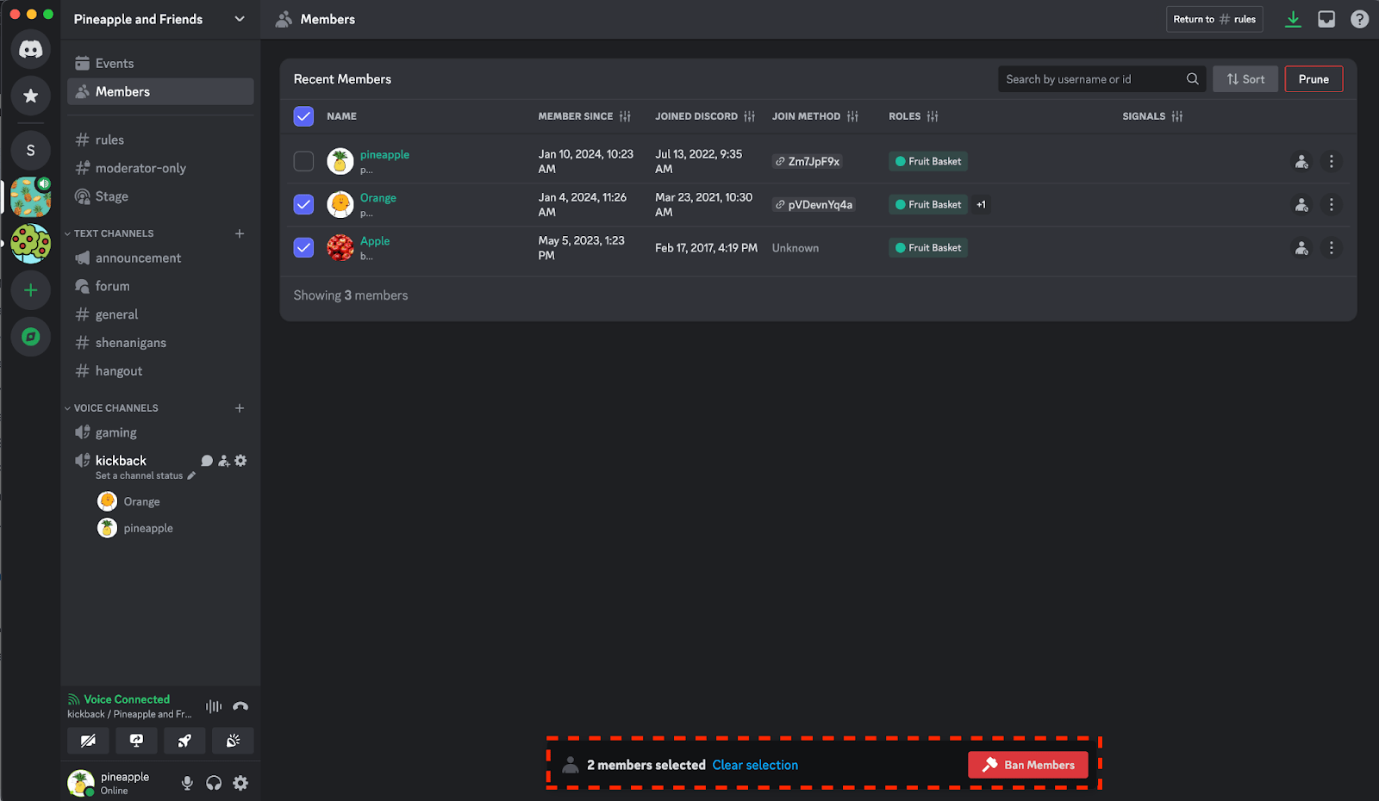
Task: Click the Explore Discoverable Servers compass icon
Action: [31, 337]
